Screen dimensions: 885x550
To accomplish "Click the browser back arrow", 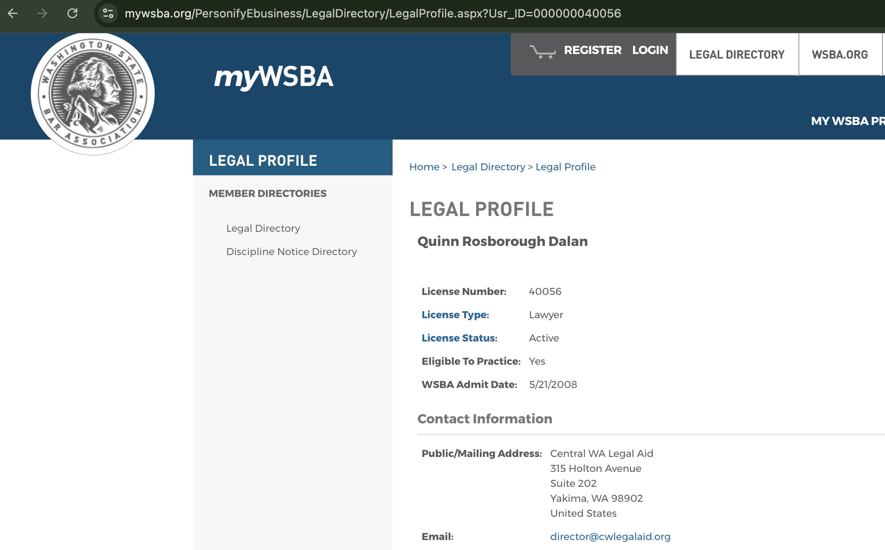I will tap(13, 14).
